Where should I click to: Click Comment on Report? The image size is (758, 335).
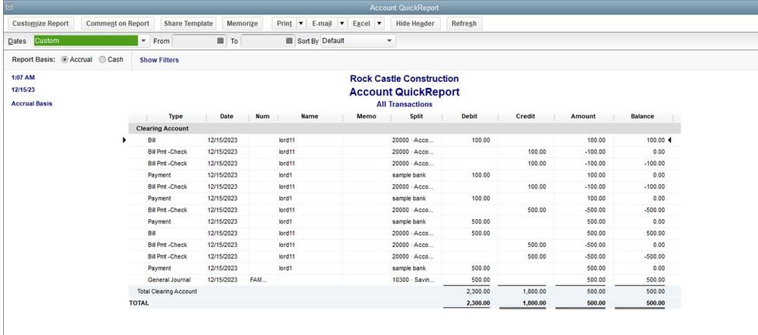point(118,23)
